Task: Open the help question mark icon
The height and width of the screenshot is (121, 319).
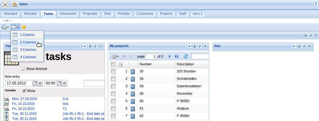Action: 316,4
